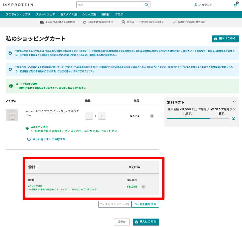The width and height of the screenshot is (242, 227).
Task: Open Impact ホエイ プロテイン product link
Action: click(x=52, y=113)
